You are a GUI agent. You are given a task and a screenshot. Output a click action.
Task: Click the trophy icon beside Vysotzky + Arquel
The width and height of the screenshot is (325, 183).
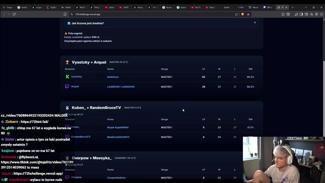click(67, 62)
